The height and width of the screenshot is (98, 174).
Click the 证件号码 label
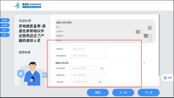(x=60, y=32)
